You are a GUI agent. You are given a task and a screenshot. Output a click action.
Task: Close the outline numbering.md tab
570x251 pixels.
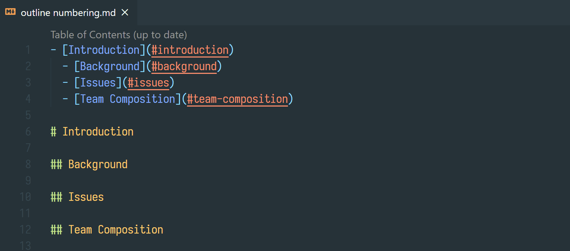124,12
